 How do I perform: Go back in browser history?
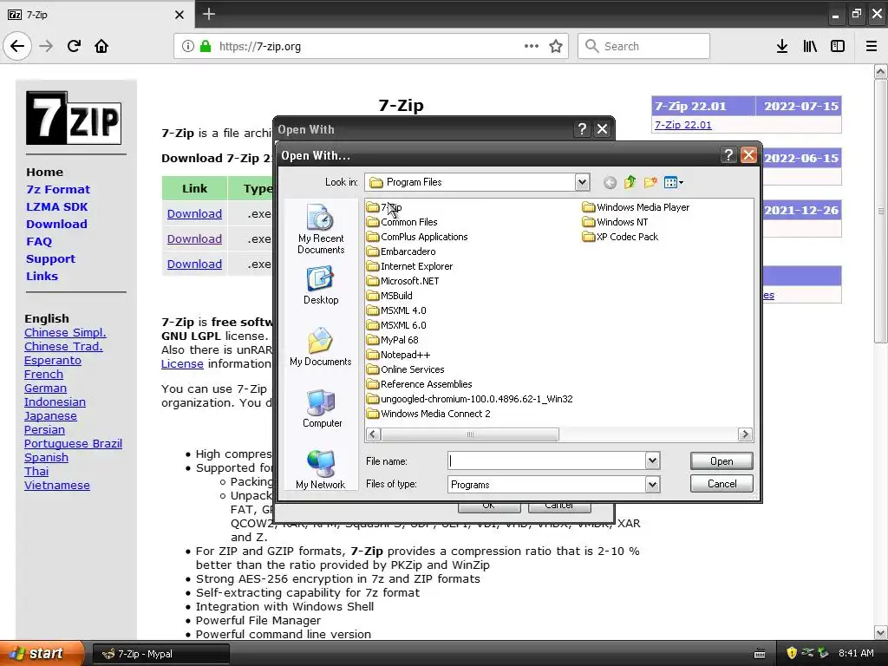click(x=17, y=46)
